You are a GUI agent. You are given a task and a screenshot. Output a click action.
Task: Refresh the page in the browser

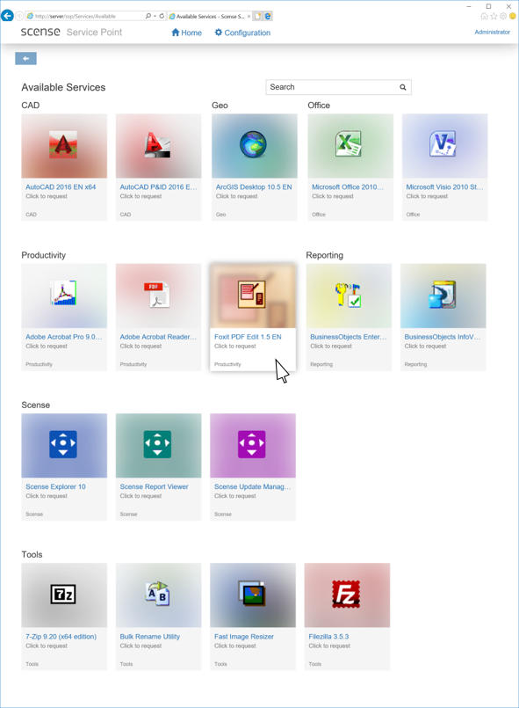tap(162, 16)
